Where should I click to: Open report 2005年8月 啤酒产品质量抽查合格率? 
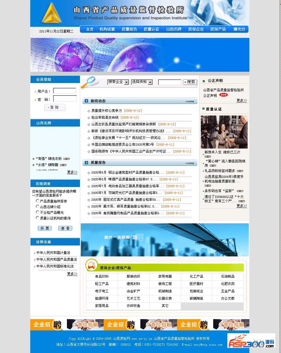124,179
